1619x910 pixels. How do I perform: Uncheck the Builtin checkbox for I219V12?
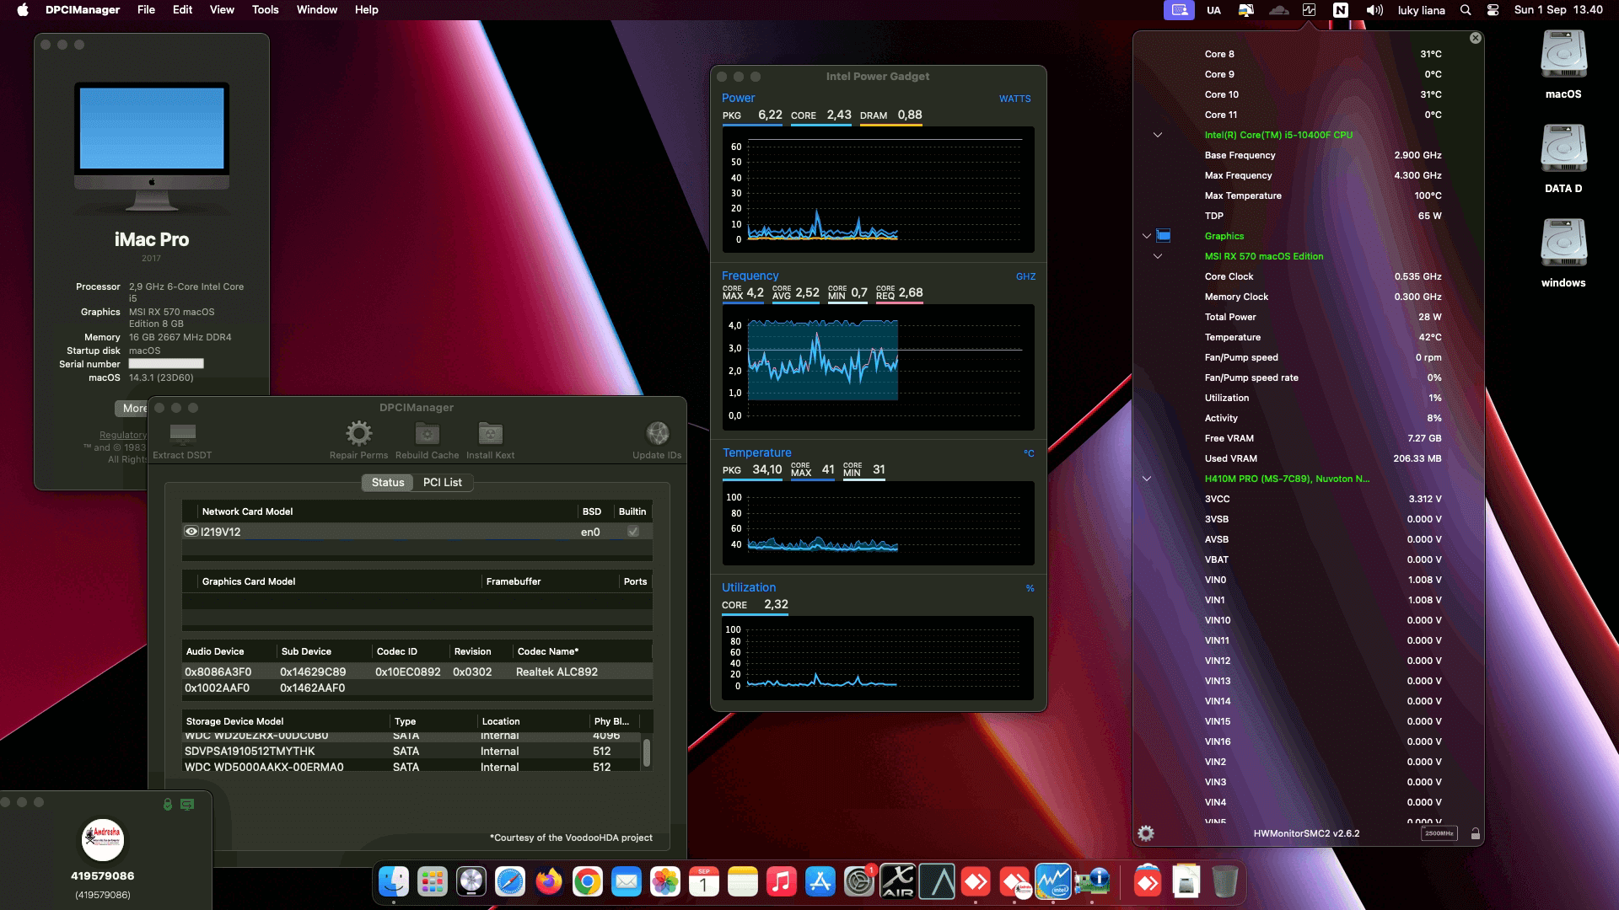(x=632, y=531)
